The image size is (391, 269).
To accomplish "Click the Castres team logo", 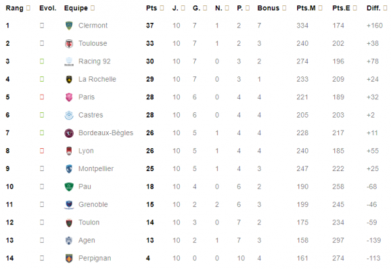I will (69, 115).
